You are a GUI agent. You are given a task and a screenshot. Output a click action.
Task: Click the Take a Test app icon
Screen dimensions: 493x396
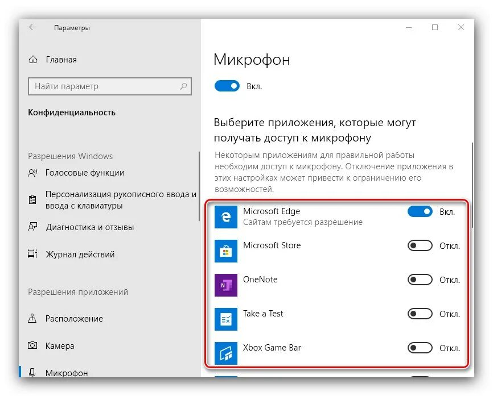pyautogui.click(x=226, y=319)
